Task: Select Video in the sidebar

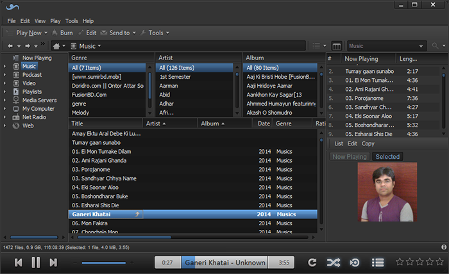Action: tap(29, 83)
